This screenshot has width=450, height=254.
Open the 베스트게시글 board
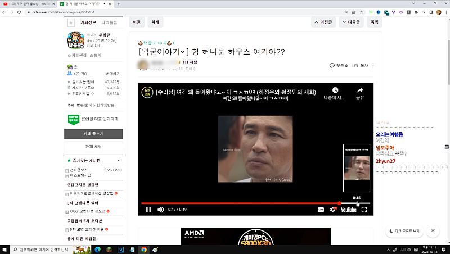[80, 175]
